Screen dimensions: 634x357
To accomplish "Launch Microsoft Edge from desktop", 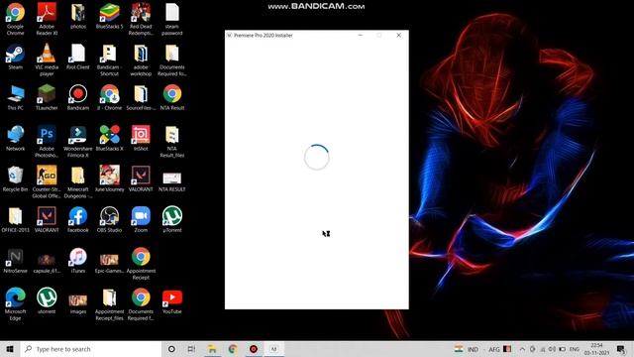I will coord(16,304).
